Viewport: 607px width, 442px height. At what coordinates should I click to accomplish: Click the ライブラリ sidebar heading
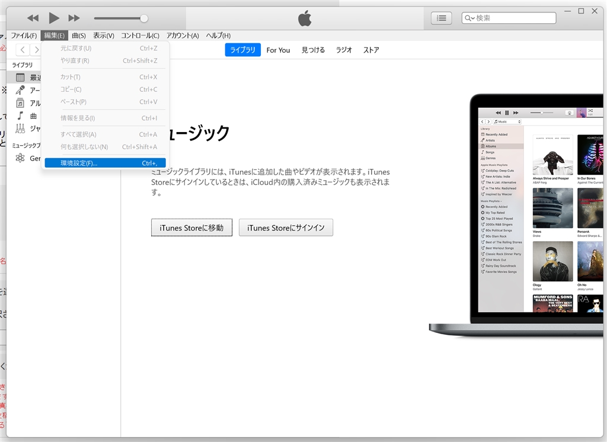click(x=23, y=65)
